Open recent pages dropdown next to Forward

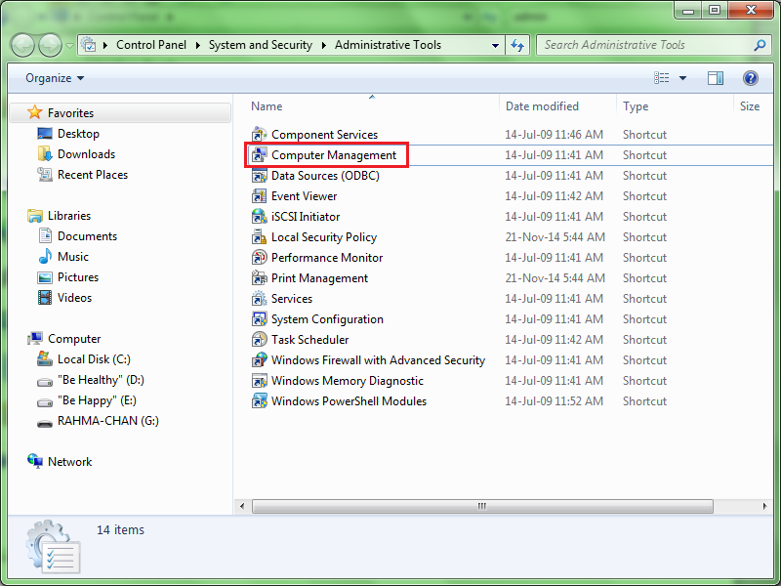coord(69,46)
